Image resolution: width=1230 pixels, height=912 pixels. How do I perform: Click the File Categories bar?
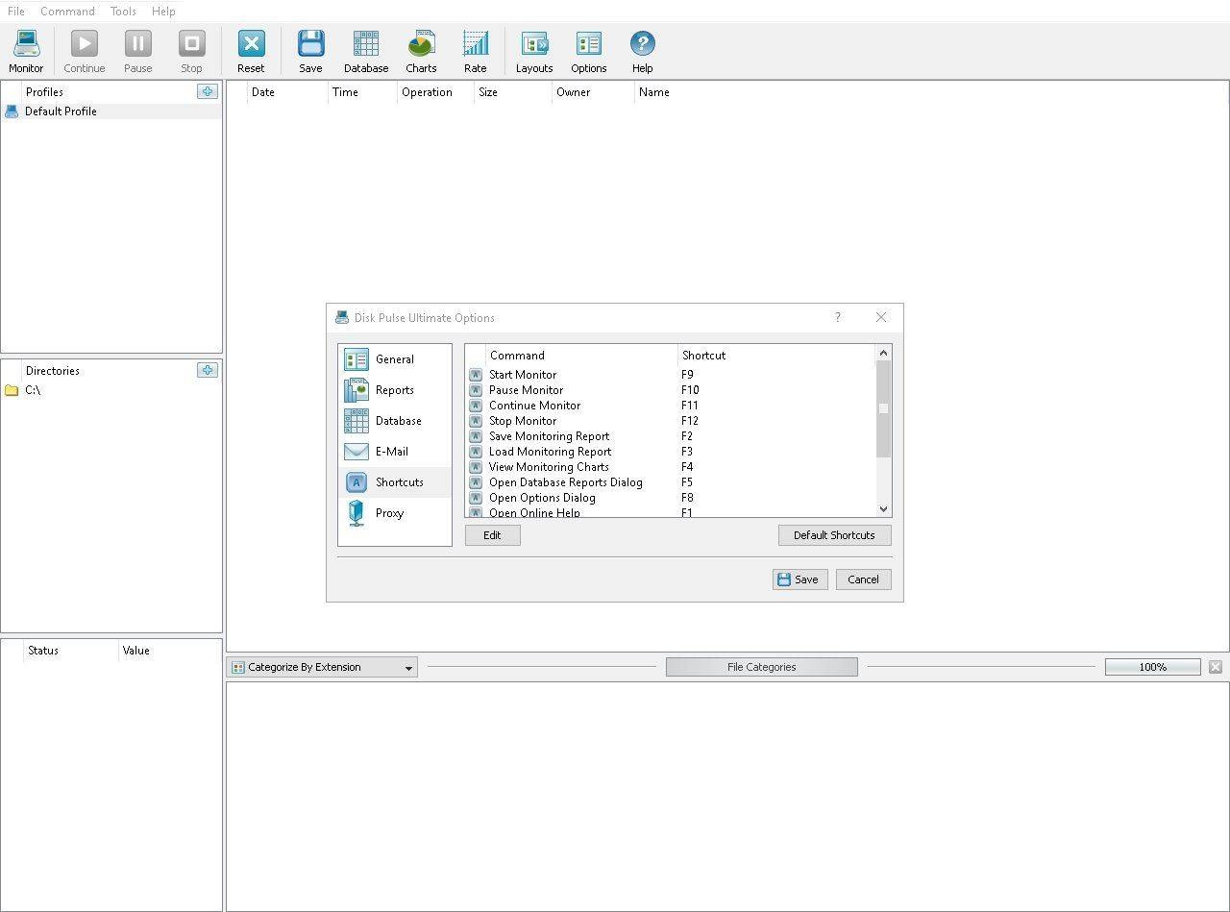[x=761, y=667]
